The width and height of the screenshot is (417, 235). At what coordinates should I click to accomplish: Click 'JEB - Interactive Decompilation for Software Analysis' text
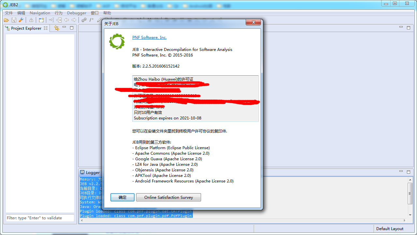pos(182,50)
